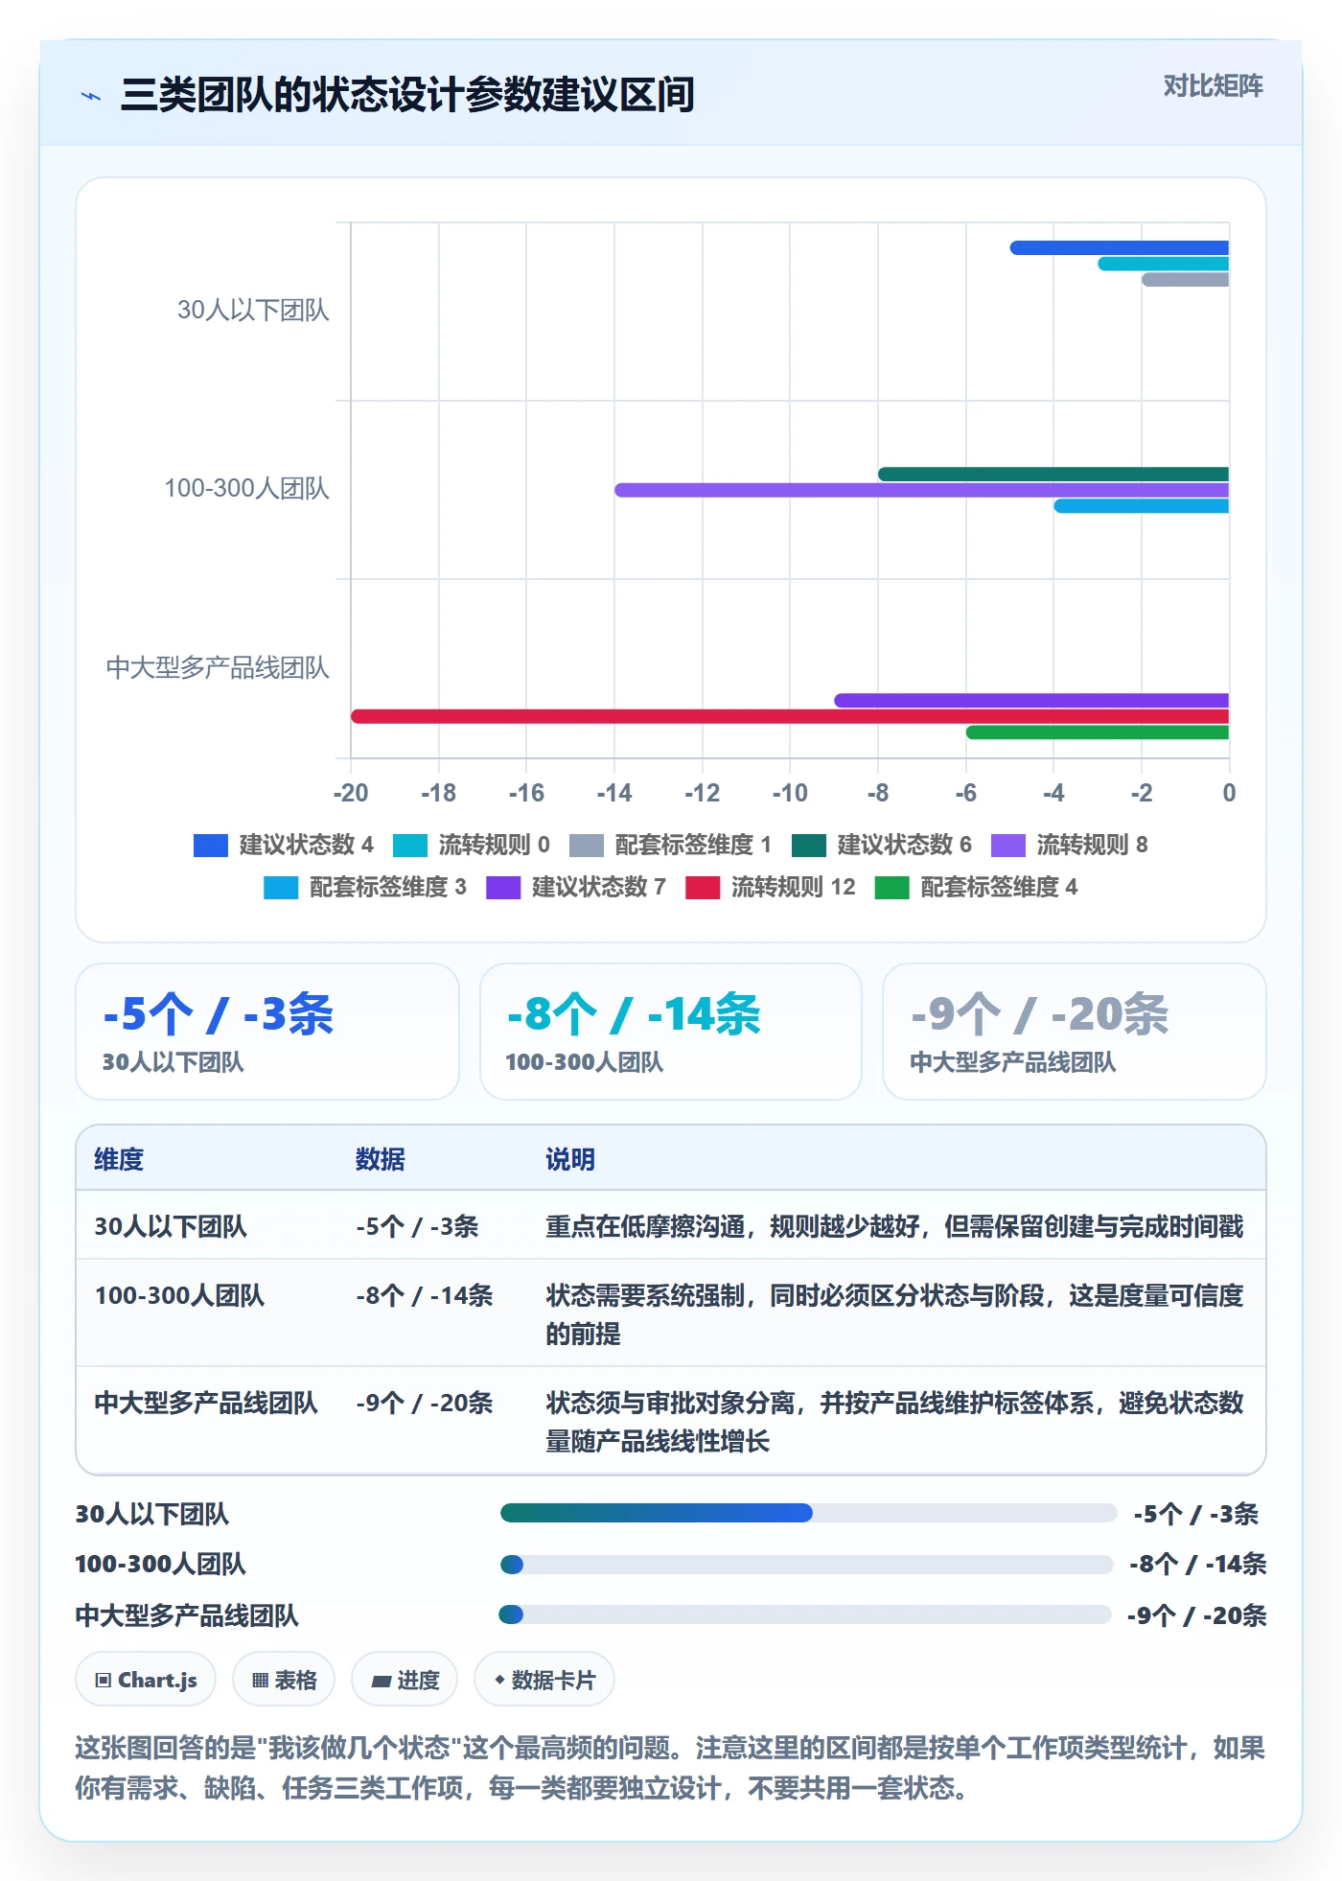Image resolution: width=1342 pixels, height=1881 pixels.
Task: Click the 30人以下团队 progress bar
Action: pos(808,1513)
